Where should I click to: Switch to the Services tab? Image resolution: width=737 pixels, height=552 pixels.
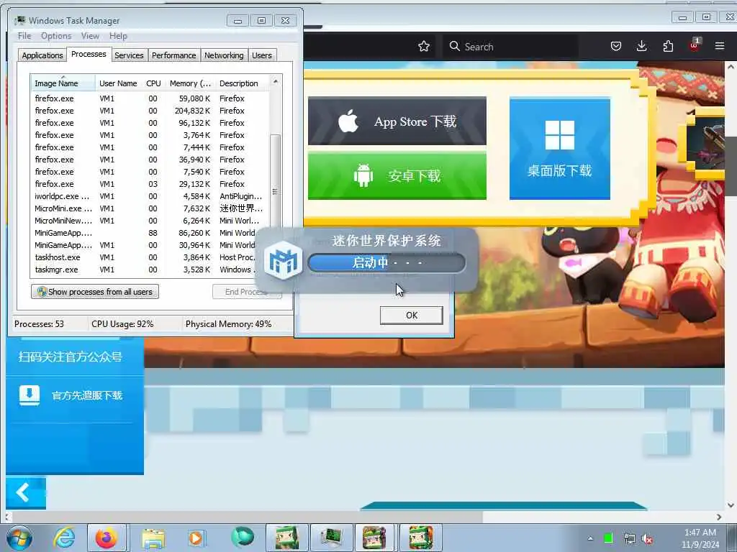point(129,55)
